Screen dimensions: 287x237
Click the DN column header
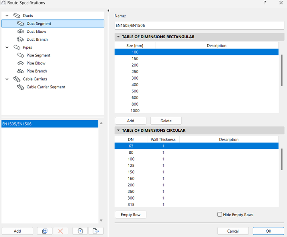click(x=131, y=139)
